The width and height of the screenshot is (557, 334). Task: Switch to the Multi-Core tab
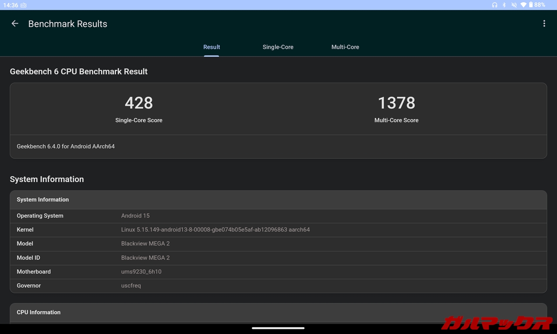(x=345, y=47)
